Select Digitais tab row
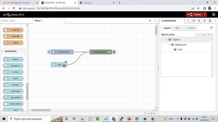Screen dimensions: 218x122 pyautogui.click(x=186, y=40)
